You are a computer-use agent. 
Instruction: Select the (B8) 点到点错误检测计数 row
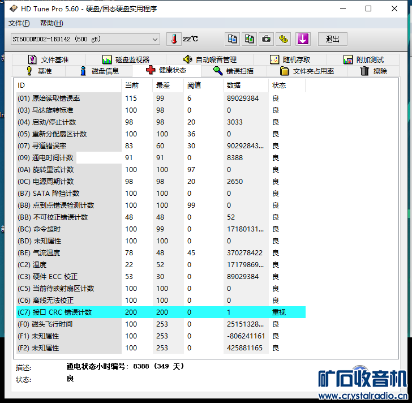(161, 205)
